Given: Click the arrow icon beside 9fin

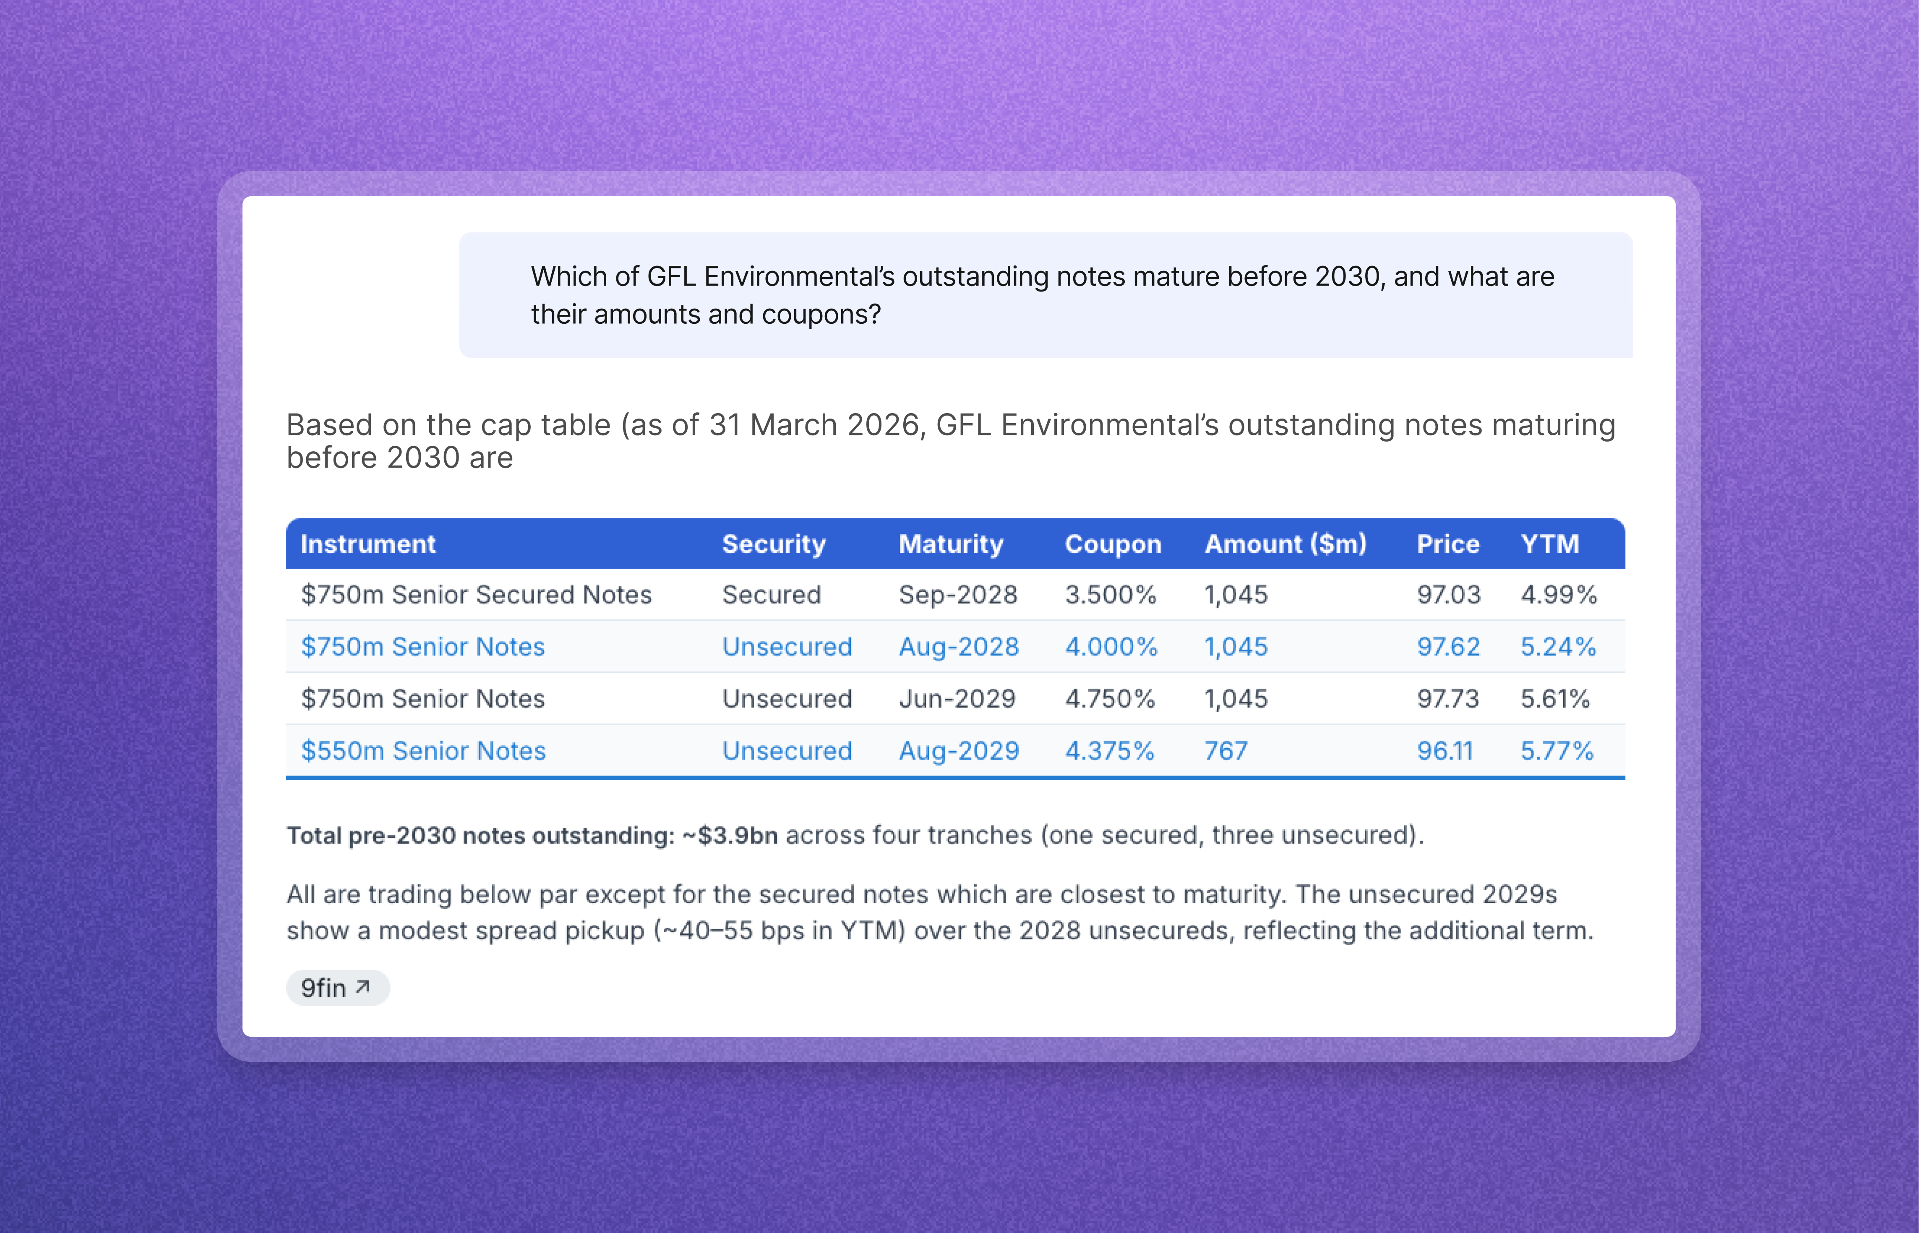Looking at the screenshot, I should click(363, 986).
